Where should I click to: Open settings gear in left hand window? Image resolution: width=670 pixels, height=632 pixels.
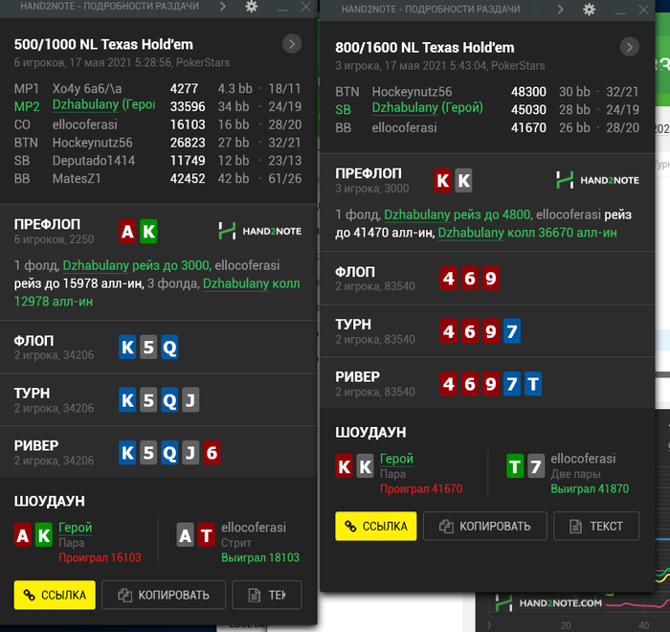point(251,6)
